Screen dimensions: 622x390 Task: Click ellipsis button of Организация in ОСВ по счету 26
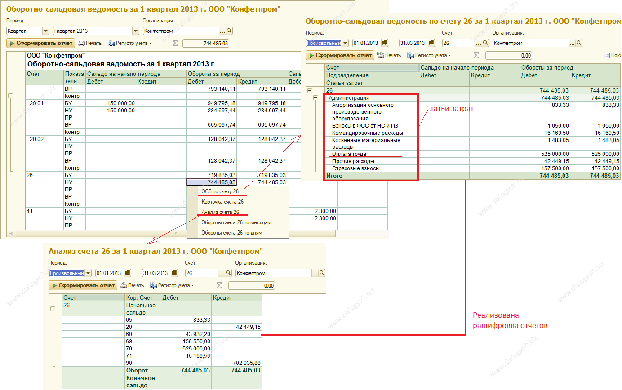click(572, 43)
